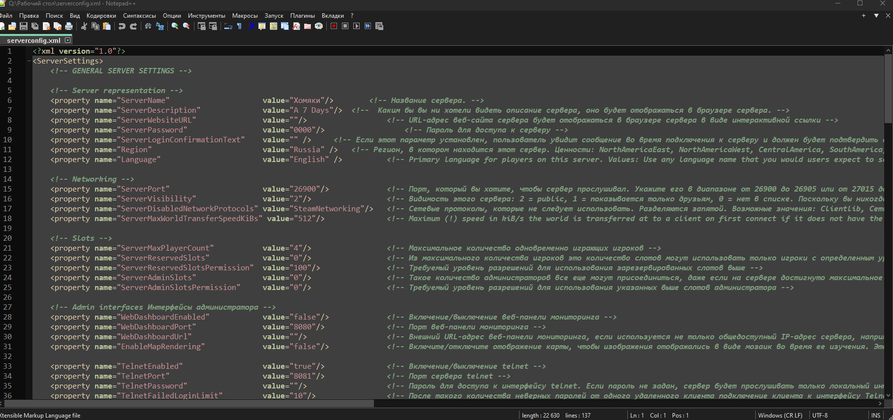Open the Кодировки menu
Image resolution: width=893 pixels, height=420 pixels.
[x=101, y=16]
